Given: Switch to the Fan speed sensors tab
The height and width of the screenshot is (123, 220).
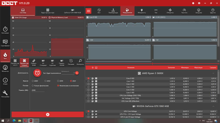Looking at the screenshot, I should point(170,11).
